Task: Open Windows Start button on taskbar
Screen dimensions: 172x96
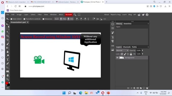Action: coord(64,93)
